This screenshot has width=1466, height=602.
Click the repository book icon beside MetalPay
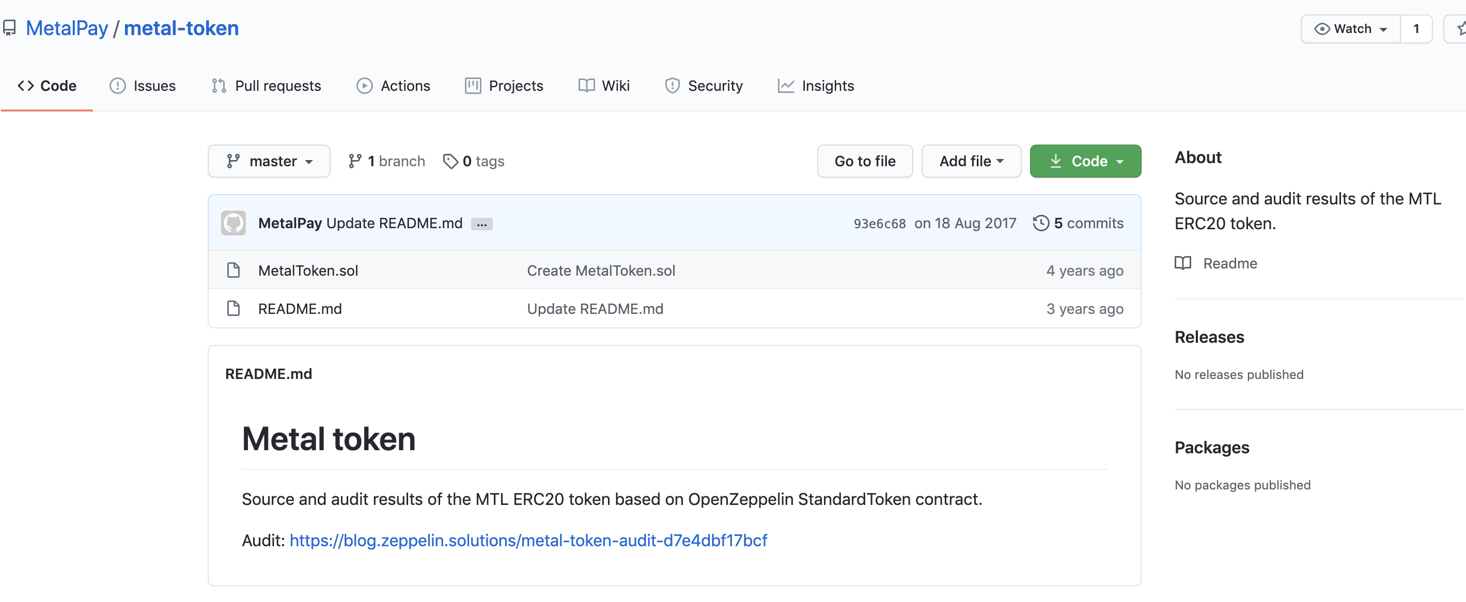coord(9,28)
